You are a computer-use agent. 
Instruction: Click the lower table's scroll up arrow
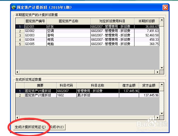(x=162, y=85)
